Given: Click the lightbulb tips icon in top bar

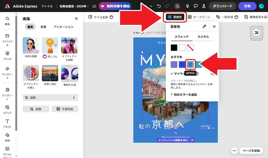Looking at the screenshot, I should (x=188, y=5).
